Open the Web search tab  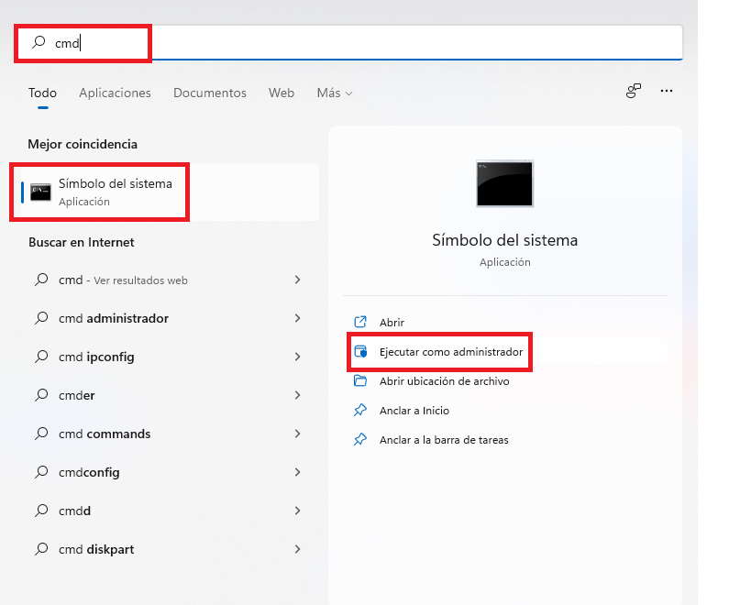(x=281, y=93)
